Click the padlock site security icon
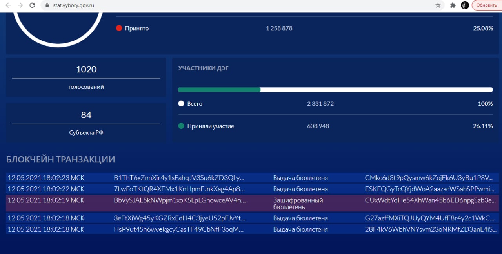The image size is (502, 254). click(47, 5)
